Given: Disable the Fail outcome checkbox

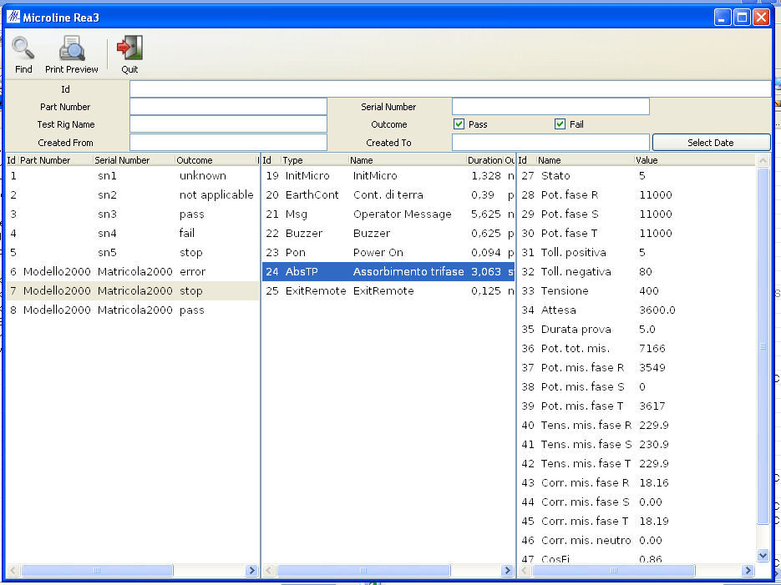Looking at the screenshot, I should point(559,124).
